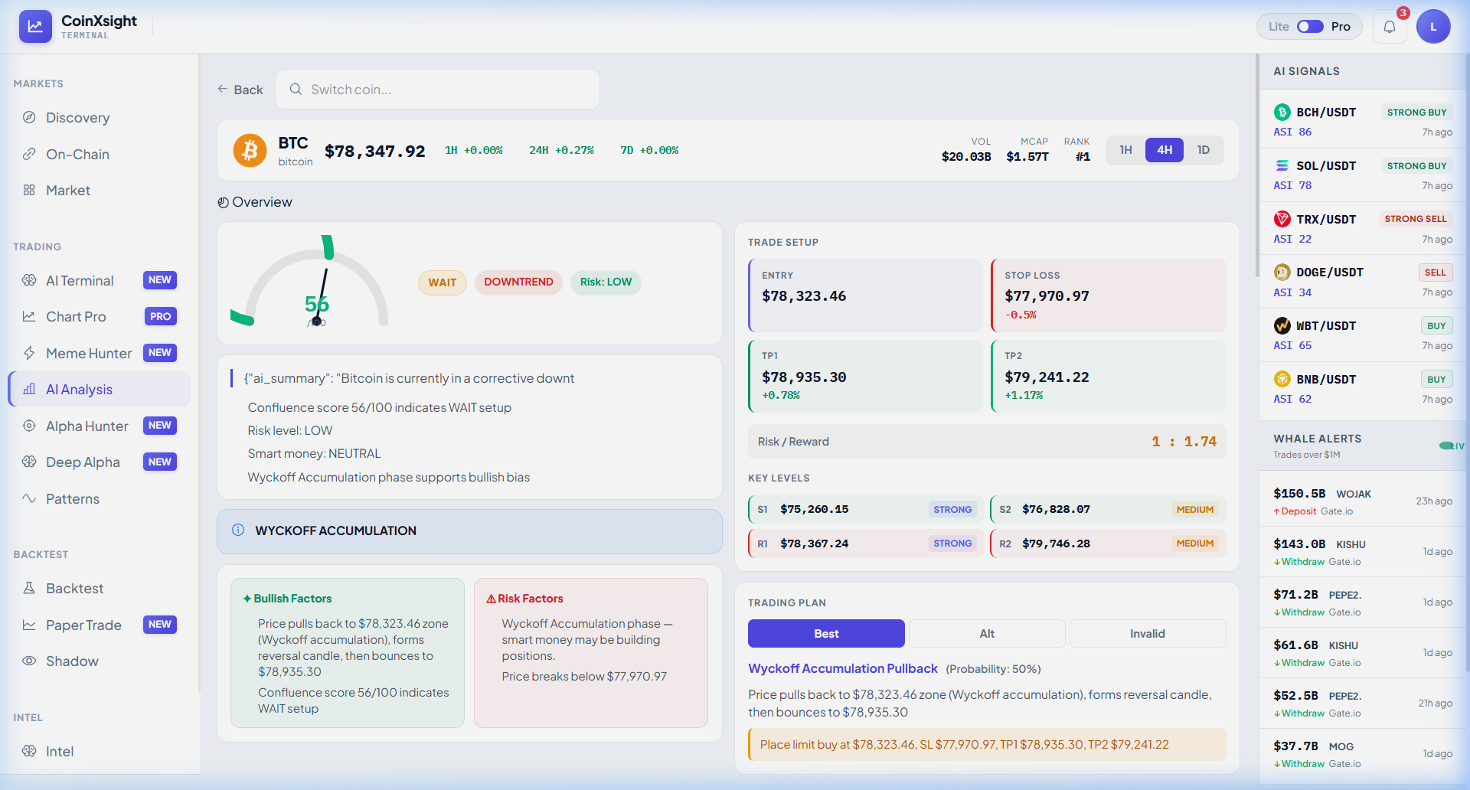
Task: Click the Bitcoin coin icon
Action: pyautogui.click(x=250, y=150)
